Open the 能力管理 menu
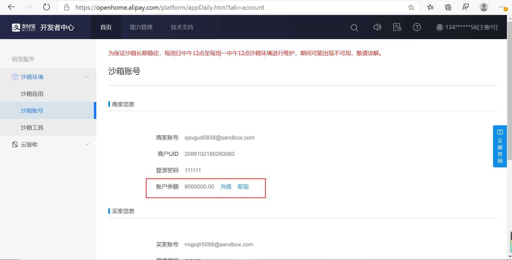512x260 pixels. point(141,27)
